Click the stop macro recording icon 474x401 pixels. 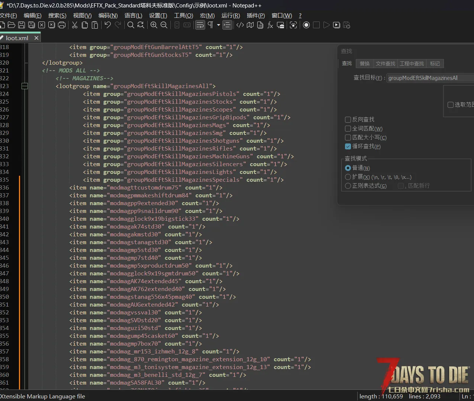tap(316, 25)
